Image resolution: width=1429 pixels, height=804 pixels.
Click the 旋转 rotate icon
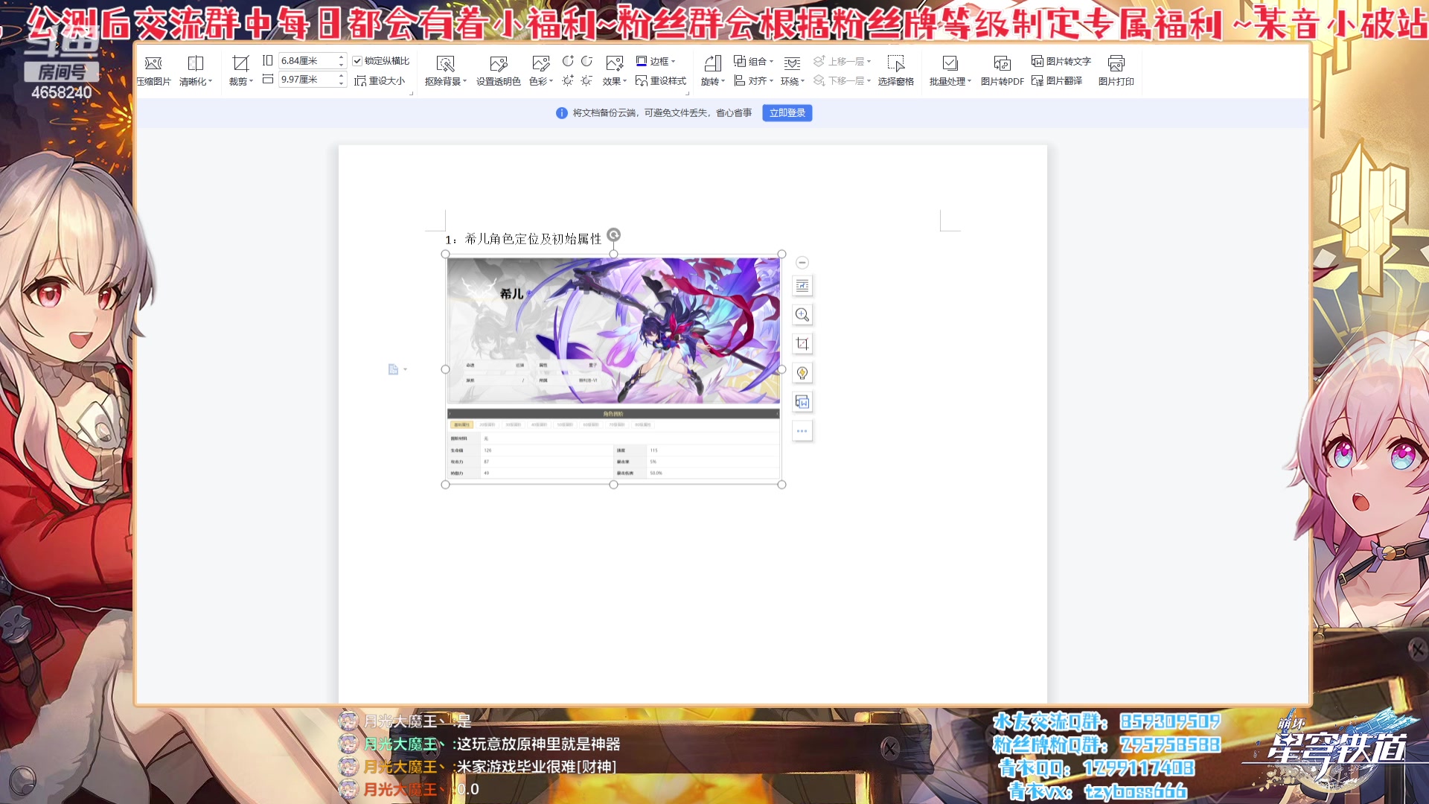pyautogui.click(x=712, y=64)
